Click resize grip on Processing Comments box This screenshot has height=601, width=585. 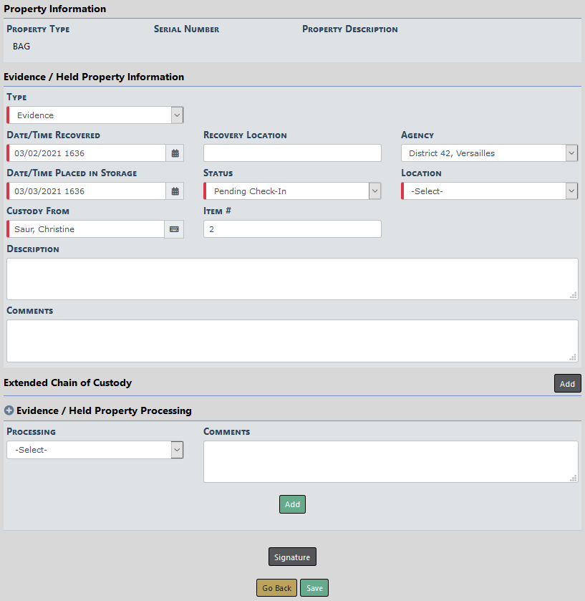click(573, 478)
